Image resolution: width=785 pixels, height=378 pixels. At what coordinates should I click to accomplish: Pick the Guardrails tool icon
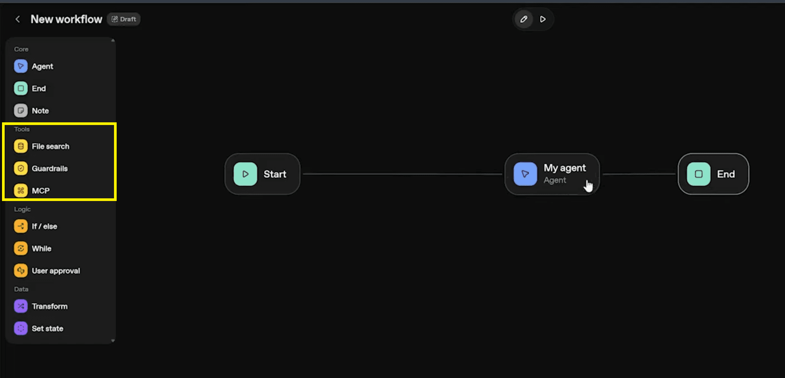coord(21,168)
